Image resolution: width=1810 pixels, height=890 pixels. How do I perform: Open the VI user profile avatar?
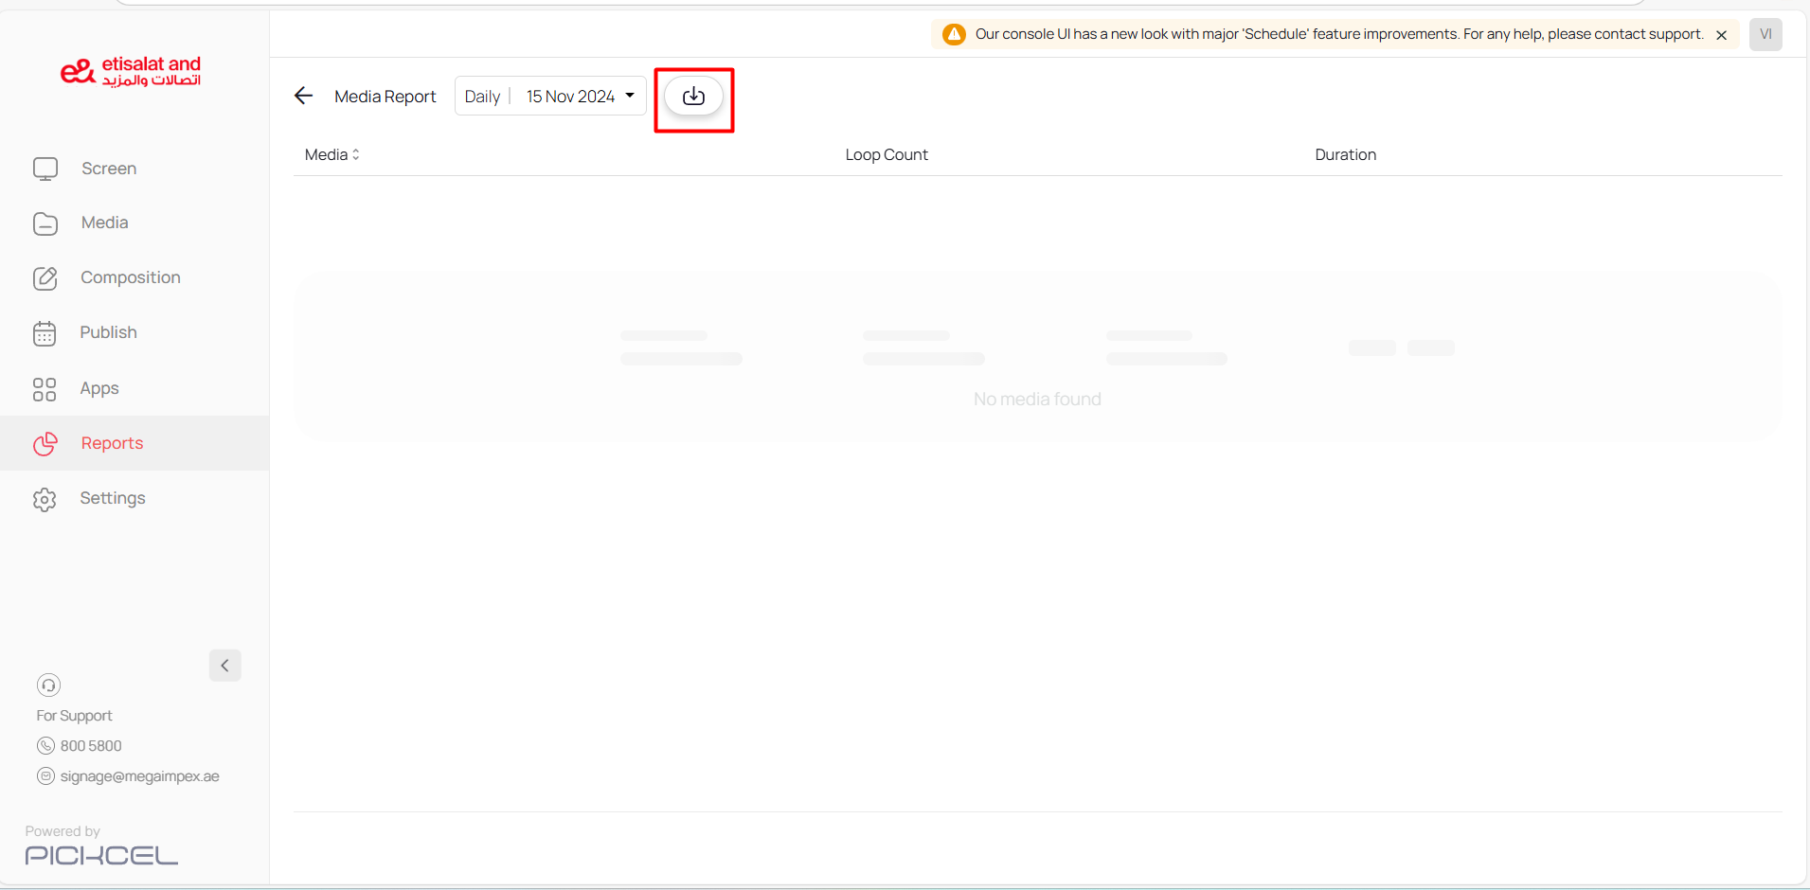tap(1765, 34)
